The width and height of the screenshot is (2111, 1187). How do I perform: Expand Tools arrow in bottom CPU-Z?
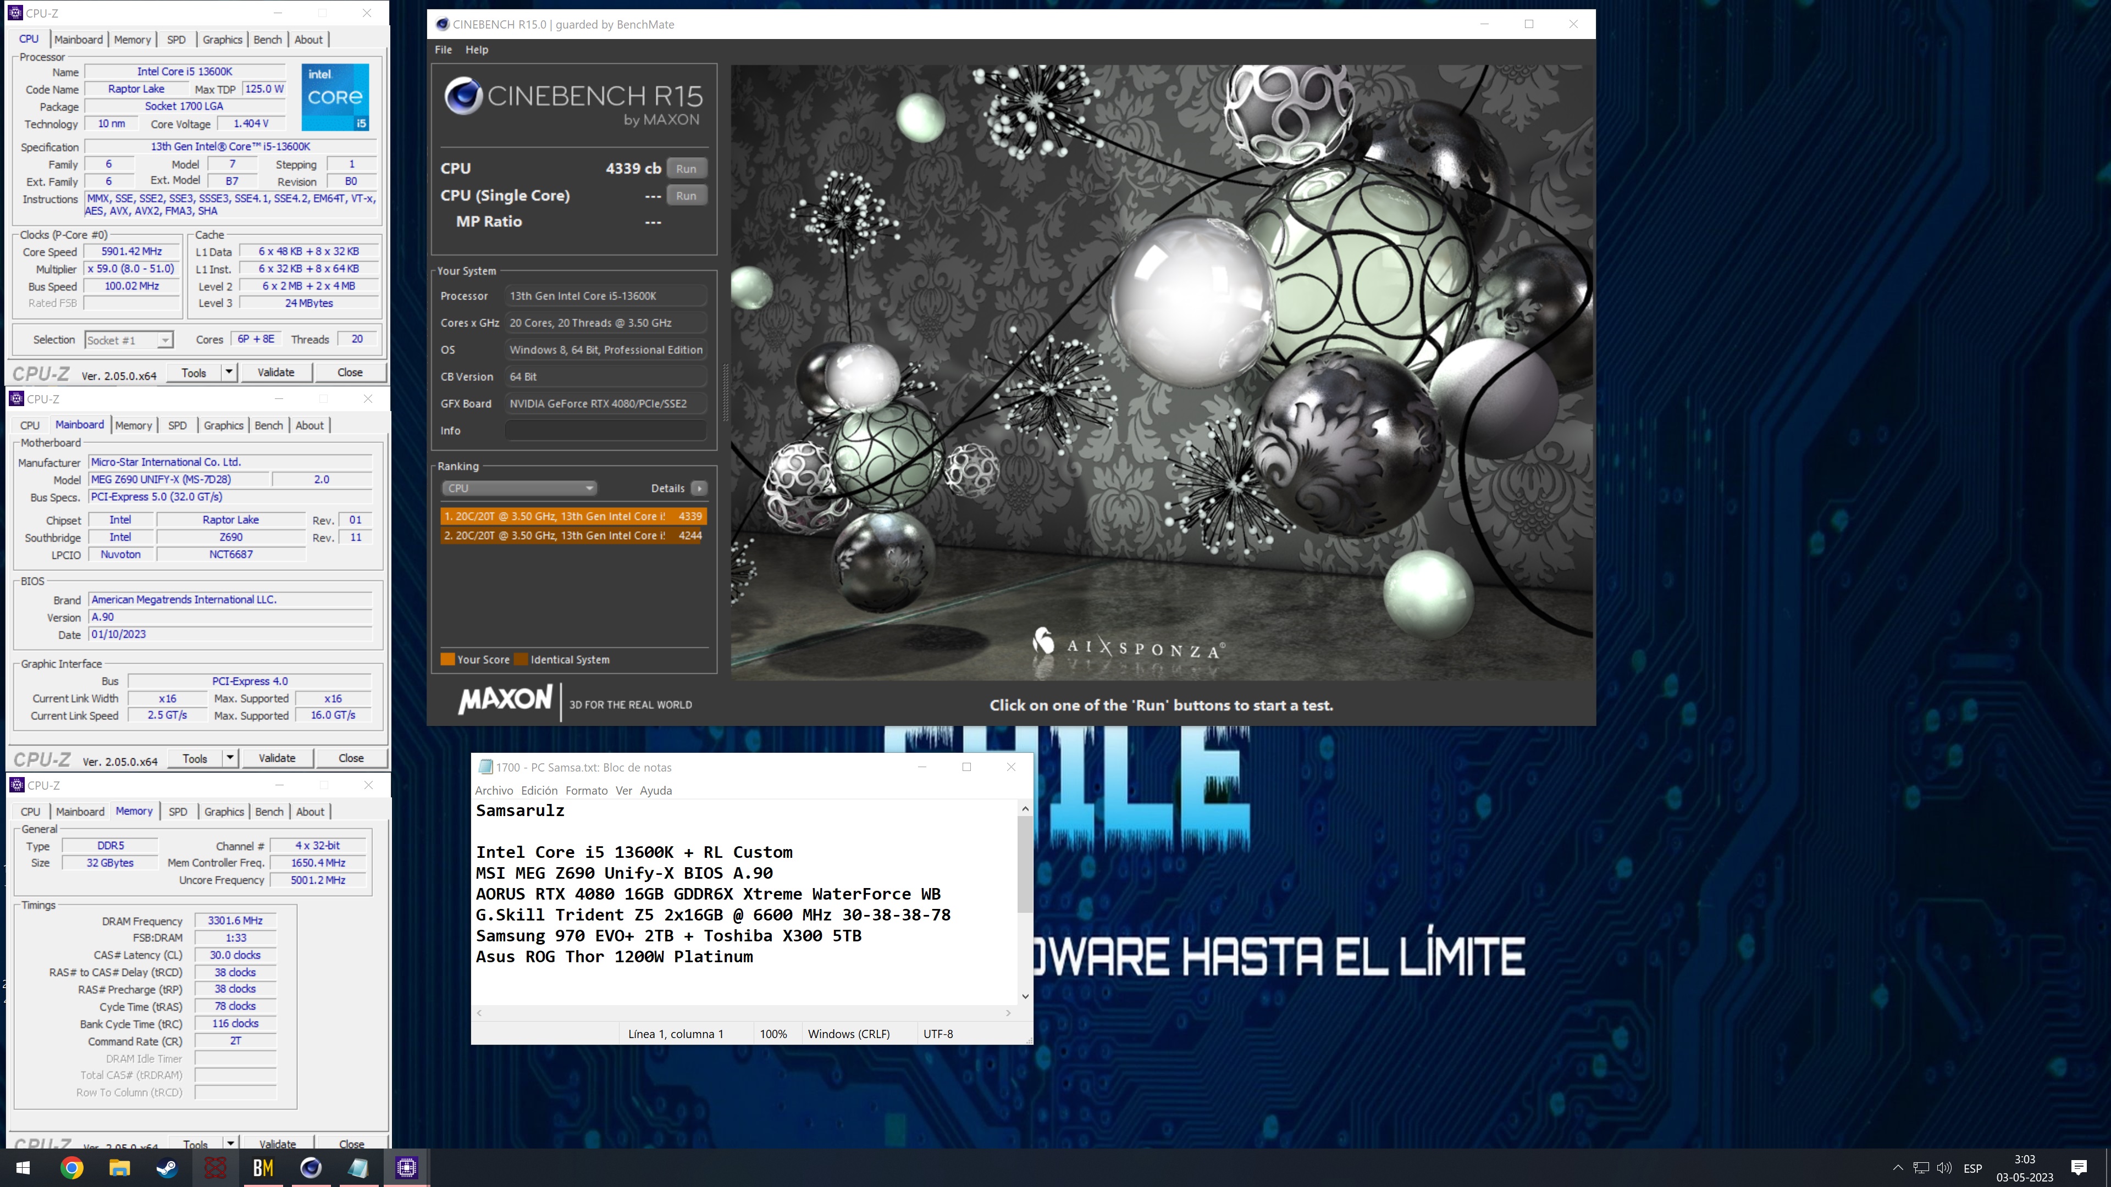230,1144
